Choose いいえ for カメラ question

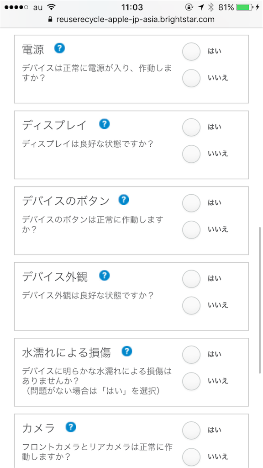[191, 457]
